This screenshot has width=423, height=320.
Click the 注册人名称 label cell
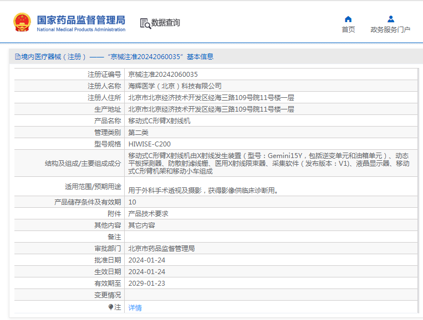pyautogui.click(x=69, y=86)
